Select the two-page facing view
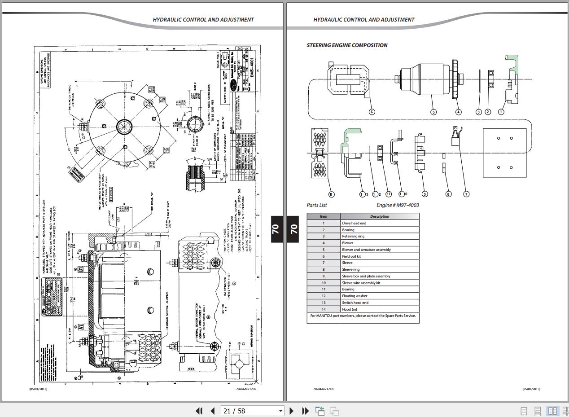The image size is (569, 417). click(552, 411)
